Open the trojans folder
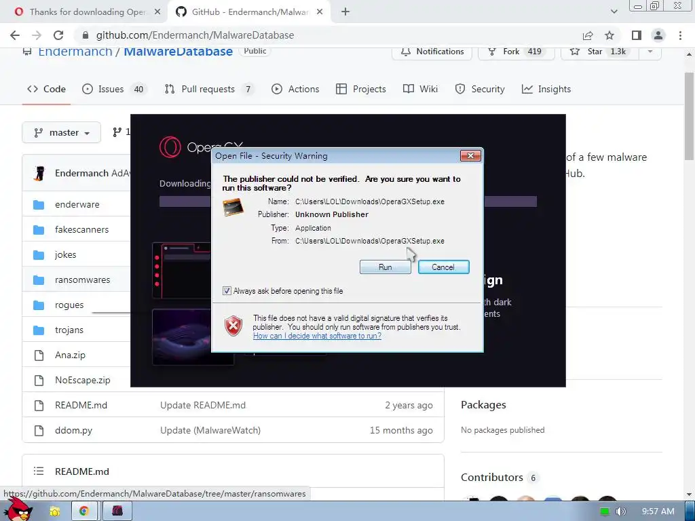Viewport: 695px width, 521px height. point(69,330)
